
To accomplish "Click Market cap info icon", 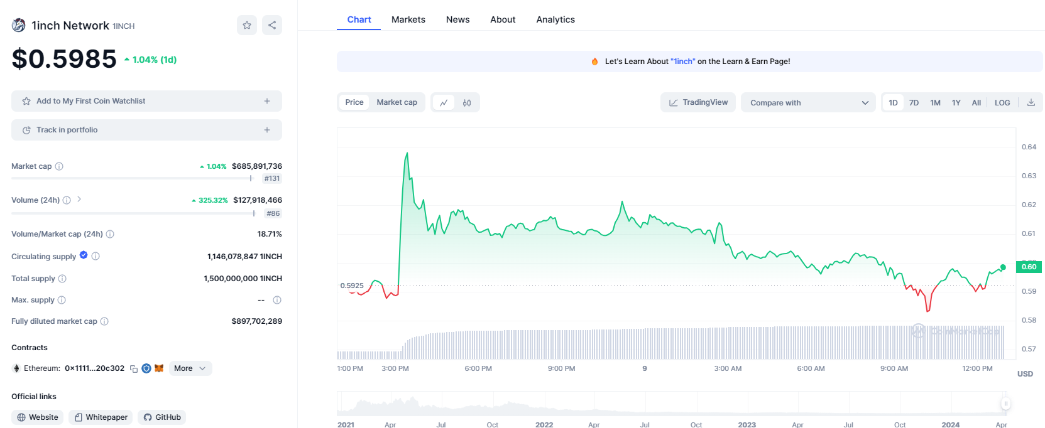I will (x=59, y=166).
